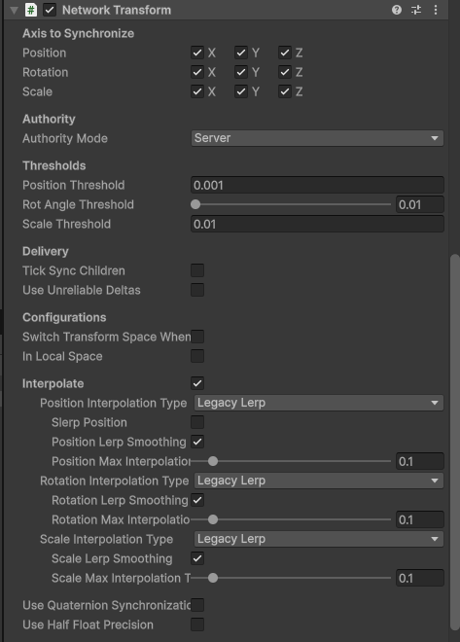Image resolution: width=460 pixels, height=642 pixels.
Task: Enable Use Half Float Precision
Action: pos(197,624)
